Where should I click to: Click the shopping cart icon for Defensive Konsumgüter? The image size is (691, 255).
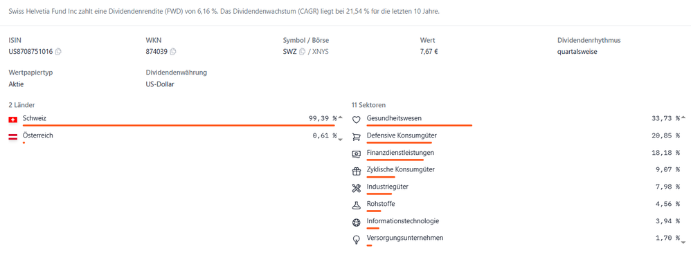357,137
